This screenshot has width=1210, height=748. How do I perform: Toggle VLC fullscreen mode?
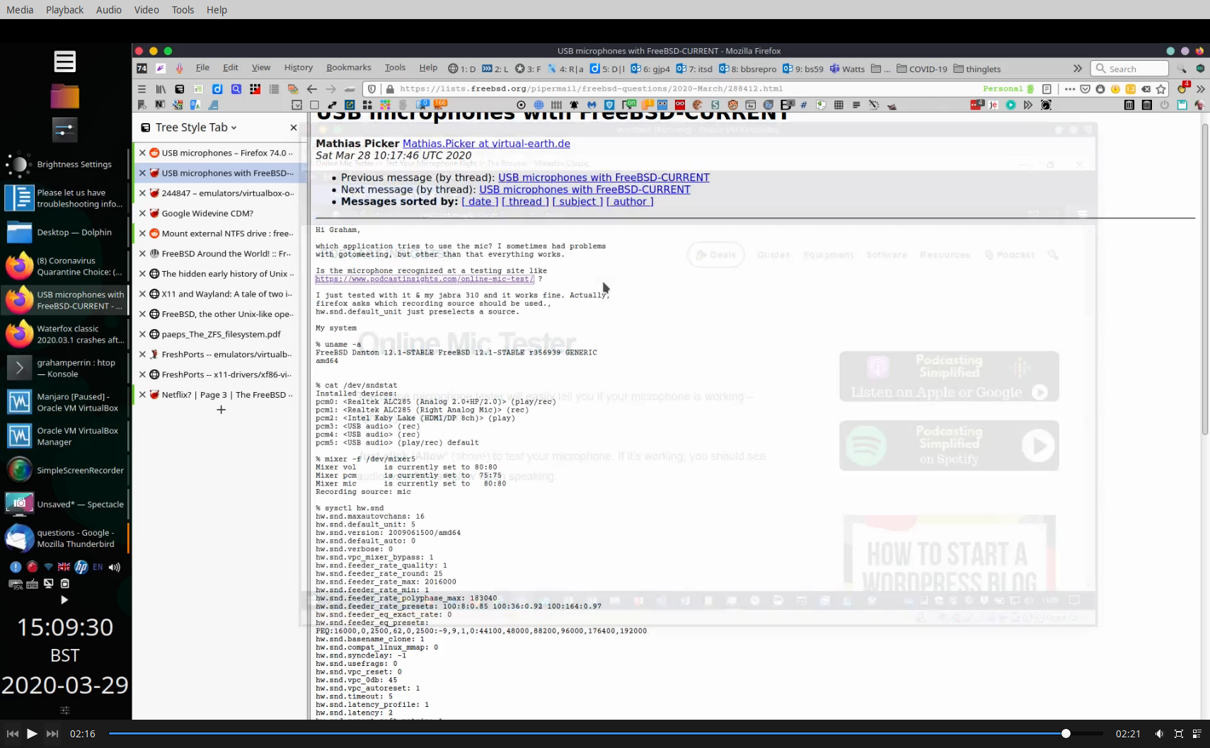coord(1179,734)
